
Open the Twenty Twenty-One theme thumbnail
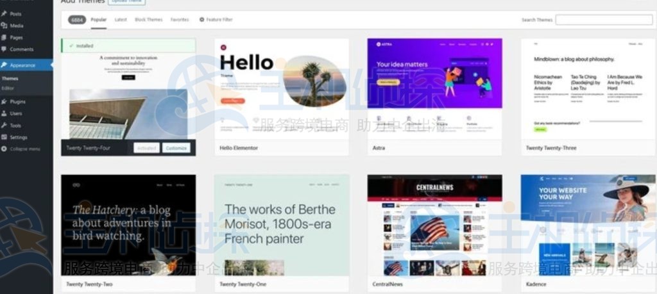point(282,225)
